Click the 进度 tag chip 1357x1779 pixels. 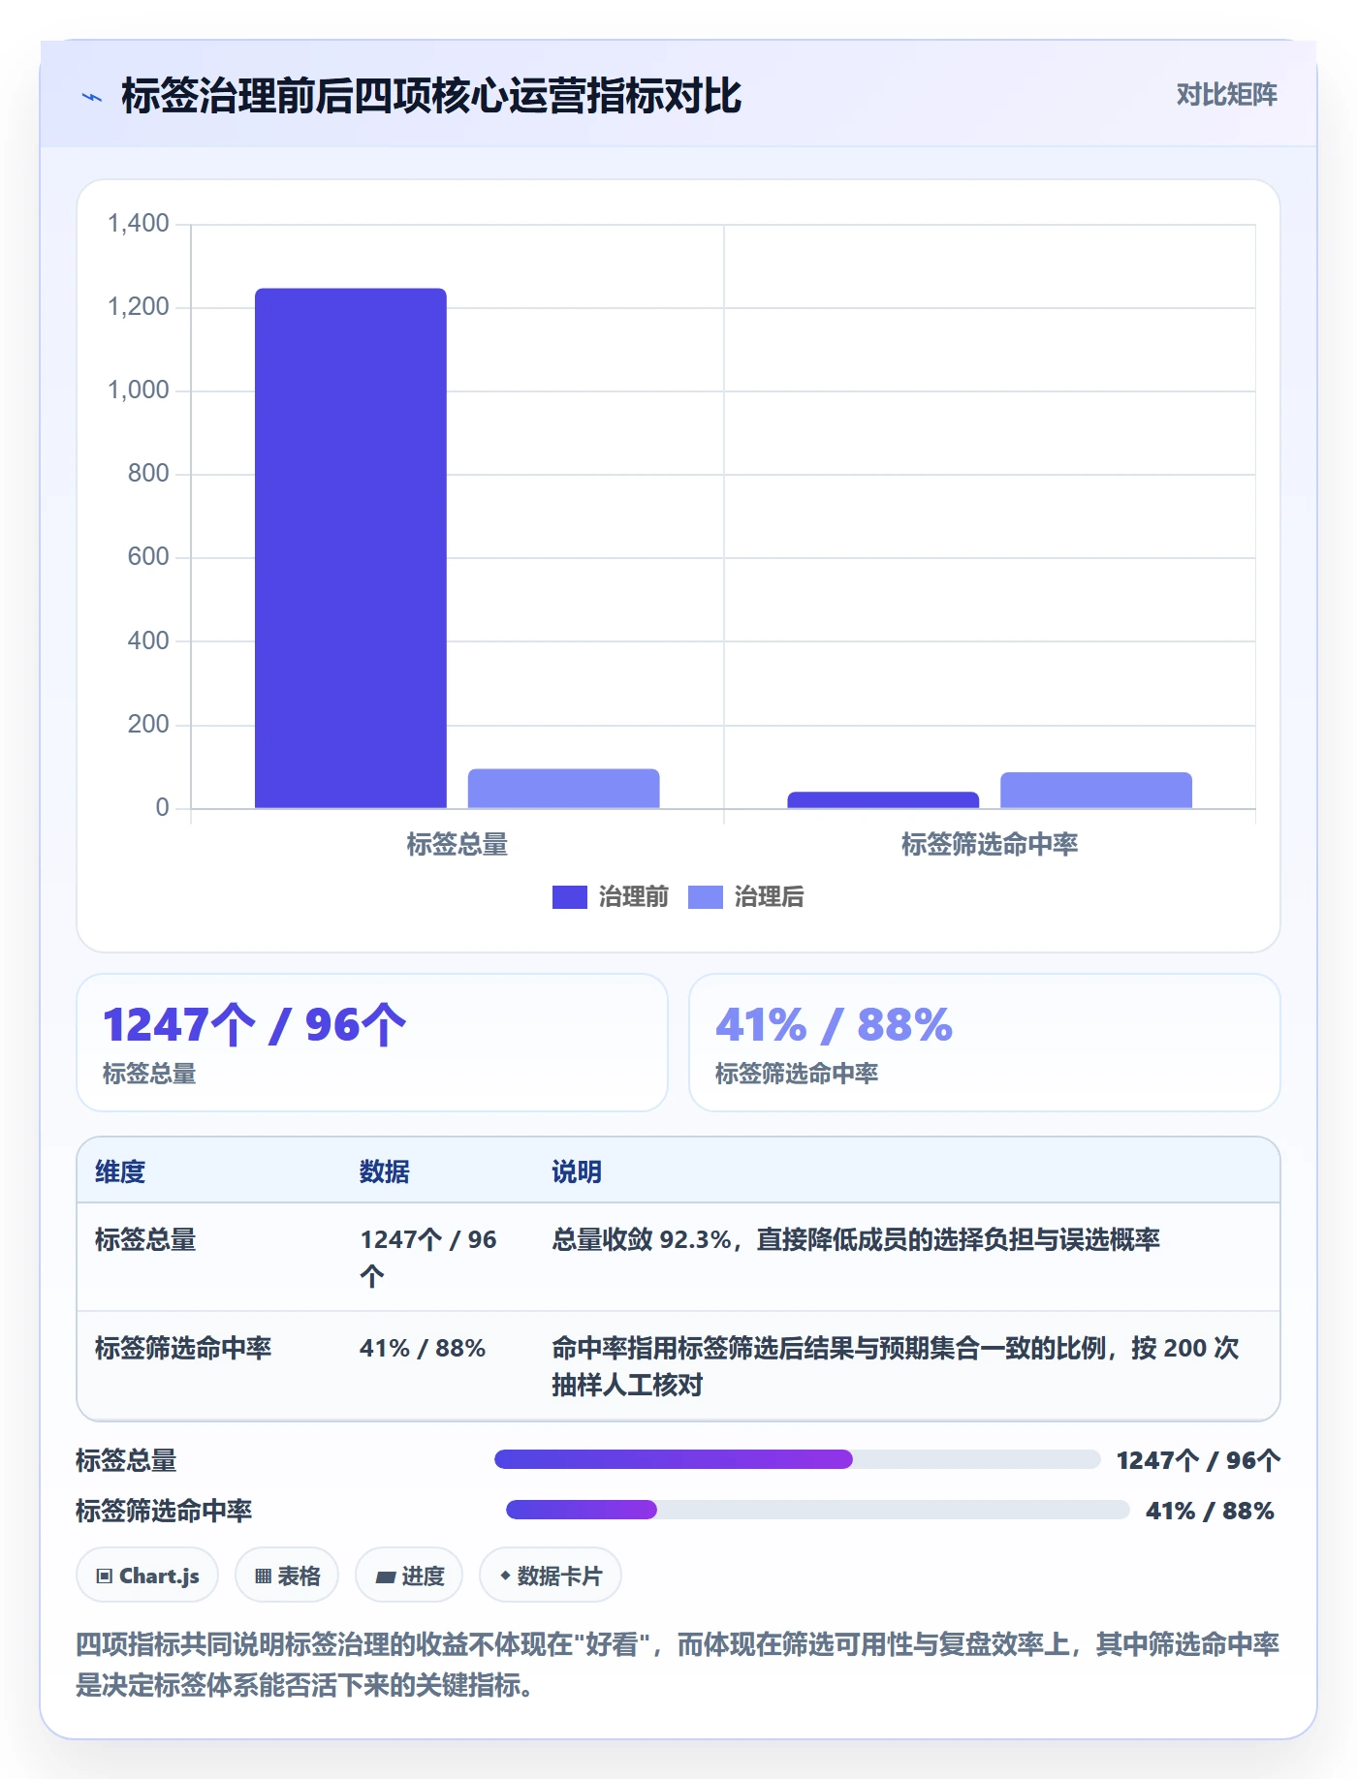click(409, 1576)
